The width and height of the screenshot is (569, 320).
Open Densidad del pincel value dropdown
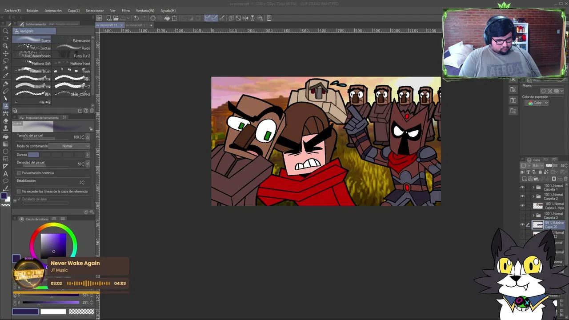87,164
